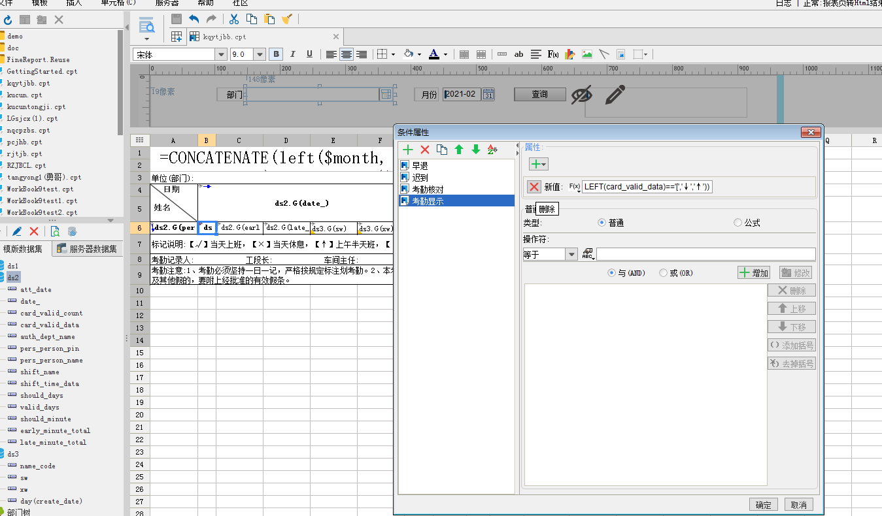This screenshot has height=516, width=882.
Task: Sort the condition list A-Z
Action: (493, 150)
